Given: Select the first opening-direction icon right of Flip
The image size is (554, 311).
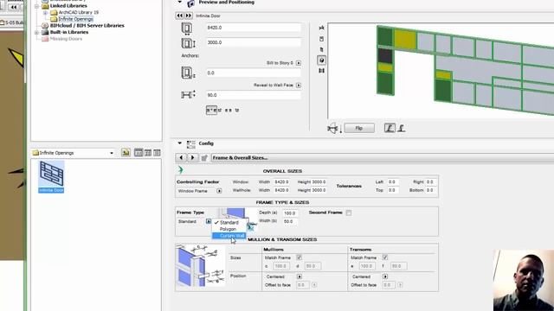Looking at the screenshot, I should (x=390, y=128).
